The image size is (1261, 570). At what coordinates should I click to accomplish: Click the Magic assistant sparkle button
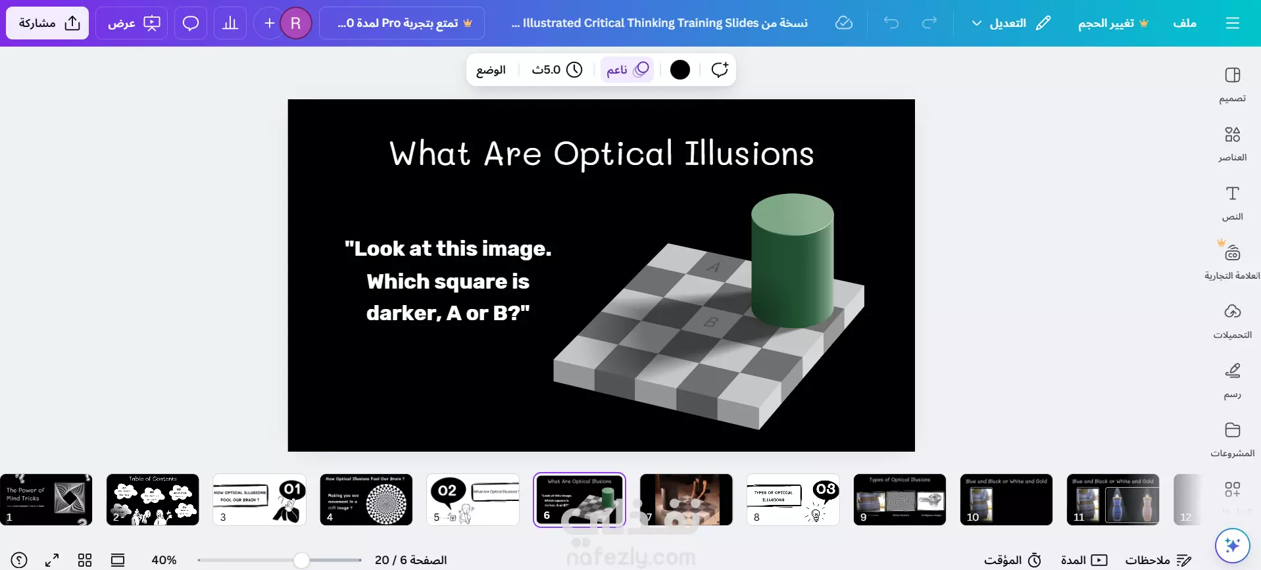[x=1232, y=545]
